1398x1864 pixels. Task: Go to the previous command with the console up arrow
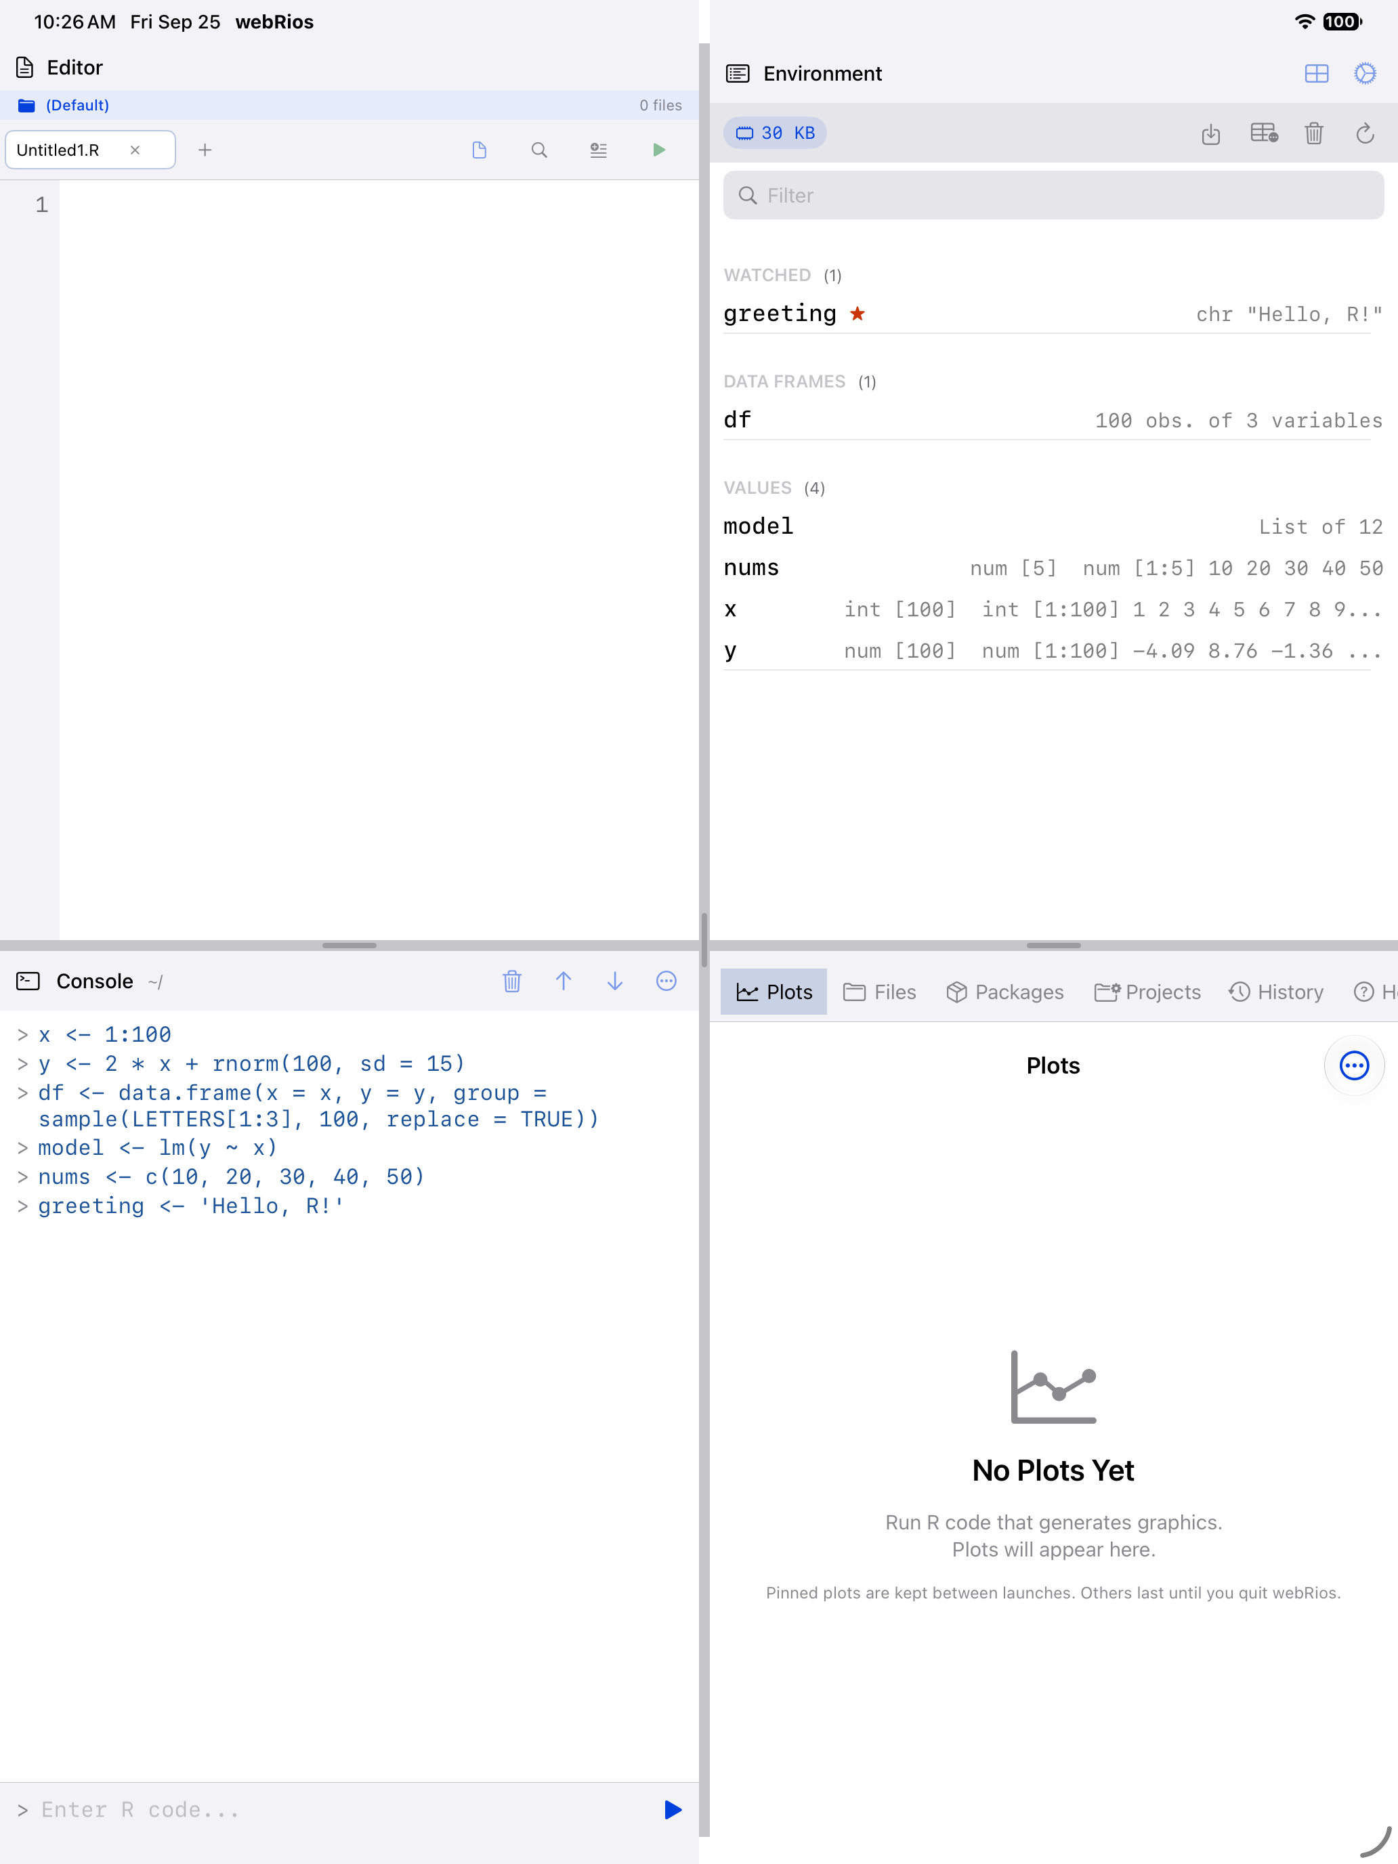tap(564, 981)
